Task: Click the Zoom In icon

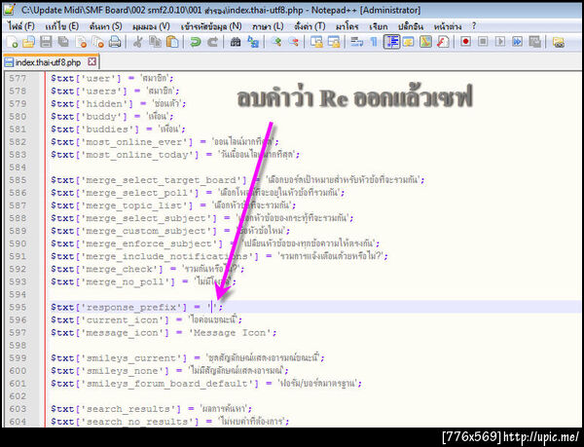Action: (276, 42)
